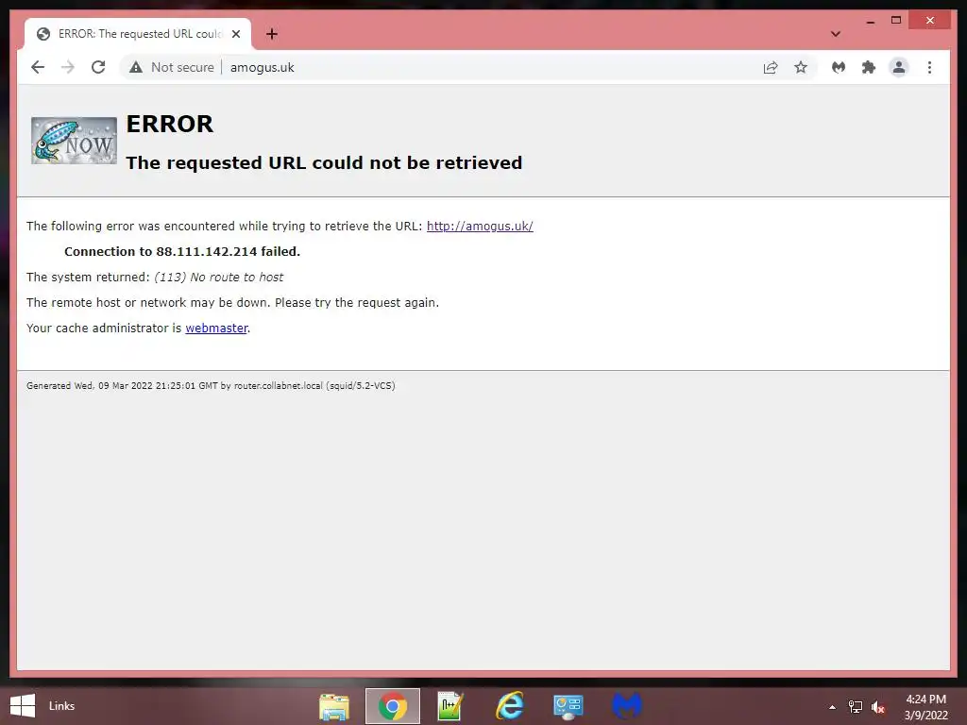Show hidden tray icons arrow
The width and height of the screenshot is (967, 725).
(833, 707)
